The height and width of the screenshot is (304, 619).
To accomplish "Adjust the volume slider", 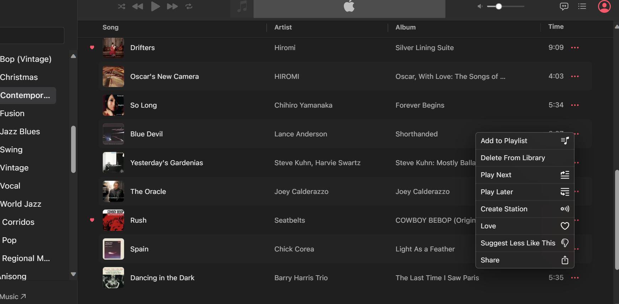I will [x=499, y=6].
